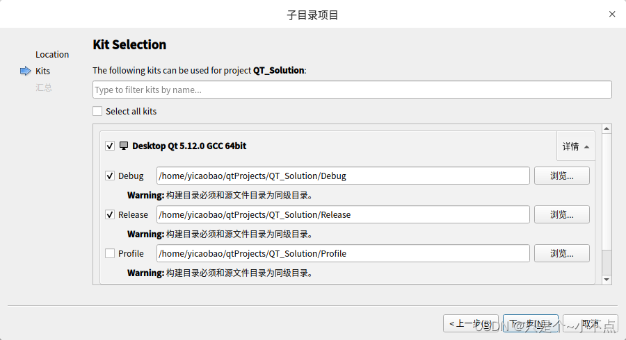This screenshot has height=340, width=626.
Task: Click the scrollbar down arrow in kit list
Action: pos(607,279)
